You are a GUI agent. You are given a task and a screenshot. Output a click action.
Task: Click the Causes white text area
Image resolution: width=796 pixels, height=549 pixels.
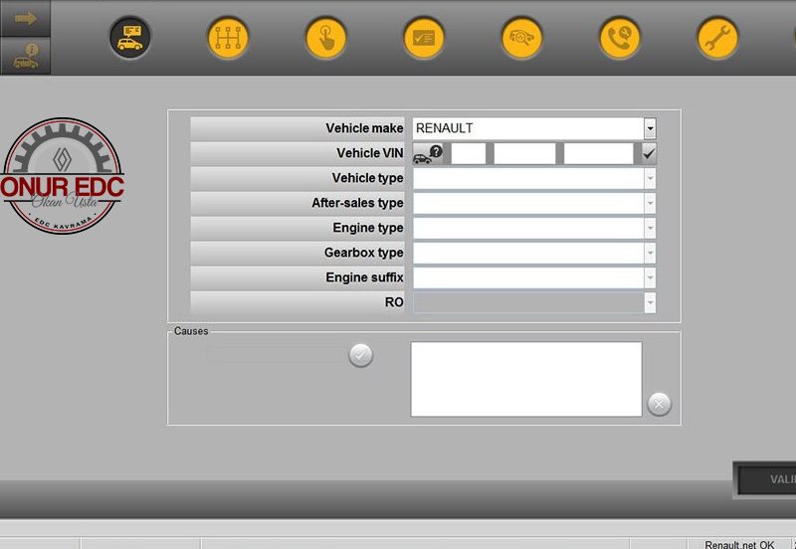click(x=526, y=379)
